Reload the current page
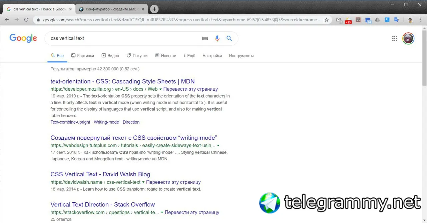 tap(26, 20)
